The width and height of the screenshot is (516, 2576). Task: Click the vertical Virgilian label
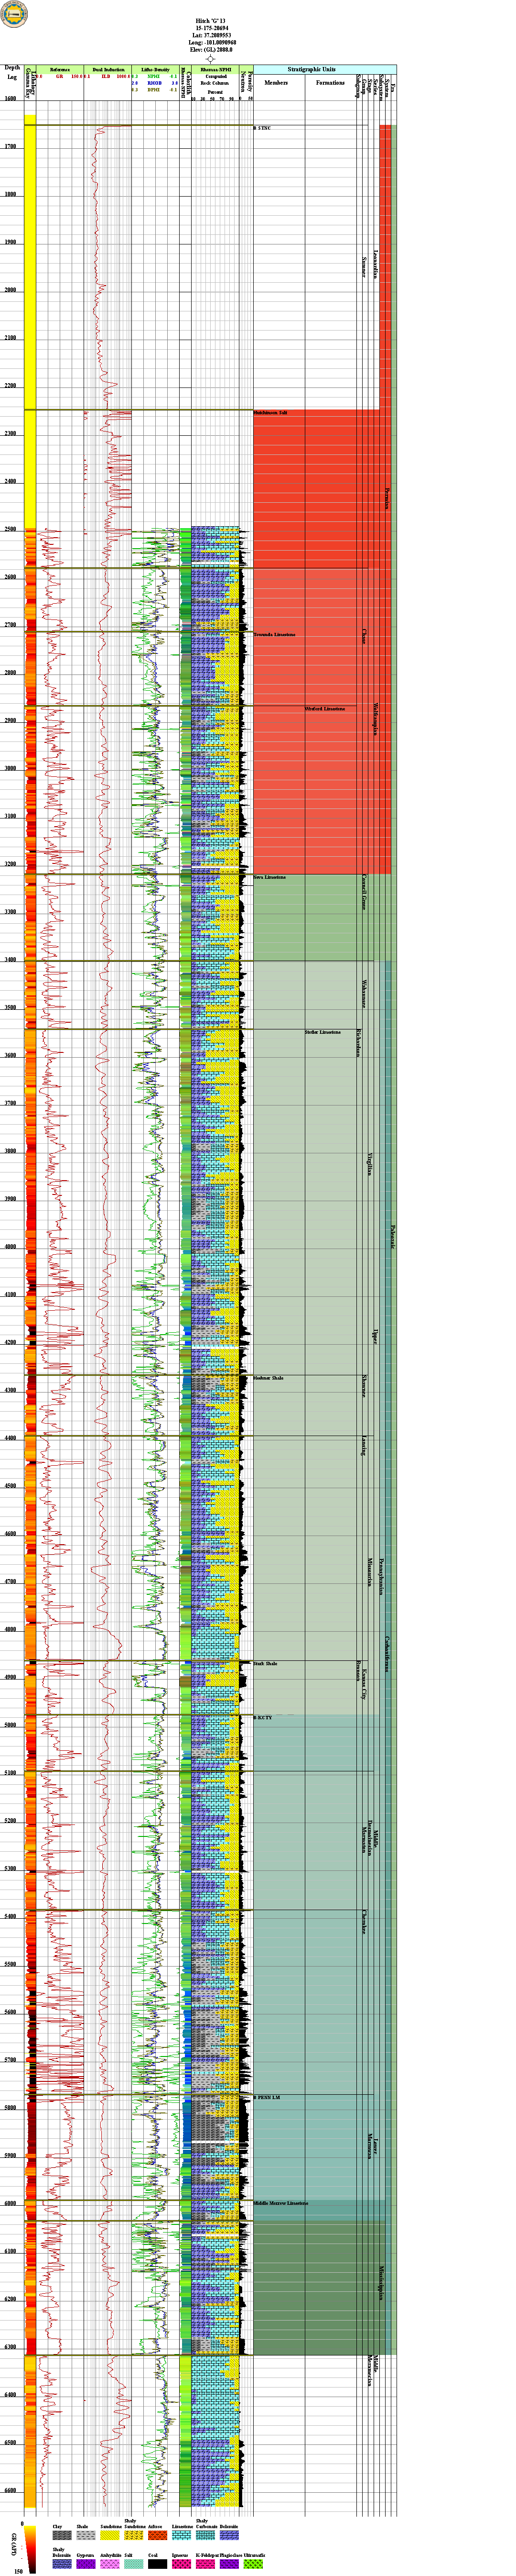click(x=370, y=1164)
